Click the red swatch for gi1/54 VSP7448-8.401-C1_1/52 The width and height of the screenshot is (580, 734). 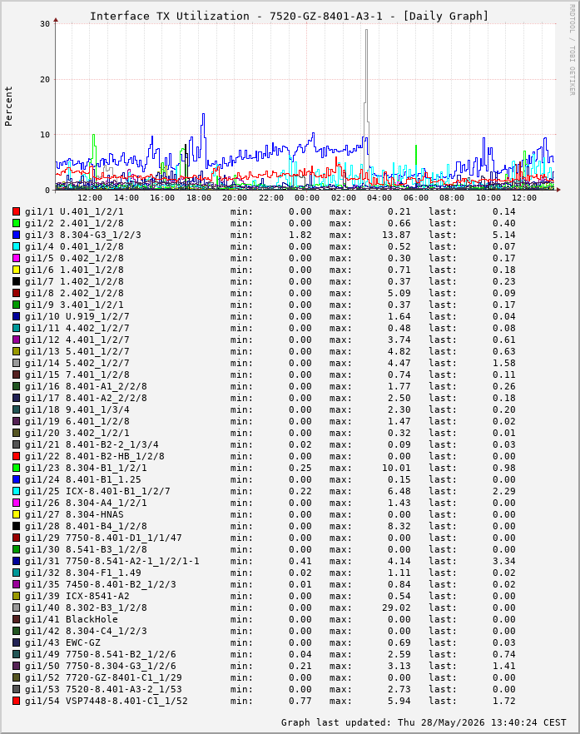pos(17,701)
